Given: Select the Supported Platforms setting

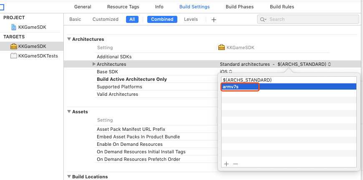Looking at the screenshot, I should [119, 87].
